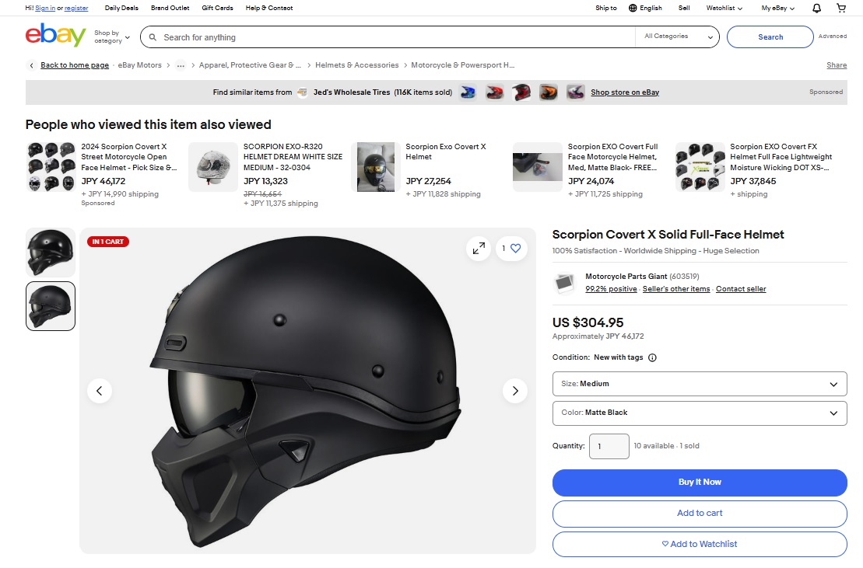Screen dimensions: 863x568
Task: Open the blue helmet store thumbnail
Action: 468,92
